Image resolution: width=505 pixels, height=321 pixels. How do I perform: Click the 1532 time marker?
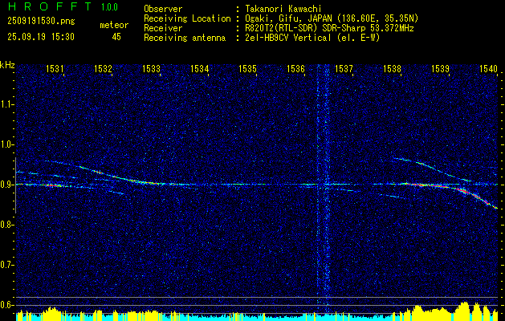(103, 68)
